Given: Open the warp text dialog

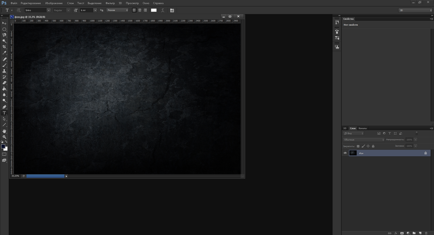Looking at the screenshot, I should [163, 10].
